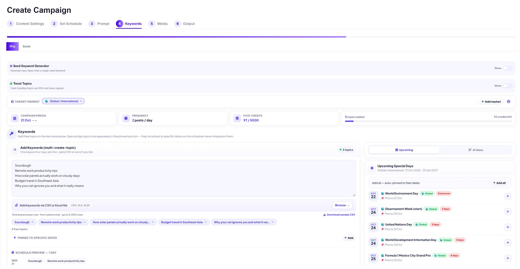Select the Upcoming tab
Viewport: 520px width, 269px height.
(x=404, y=150)
